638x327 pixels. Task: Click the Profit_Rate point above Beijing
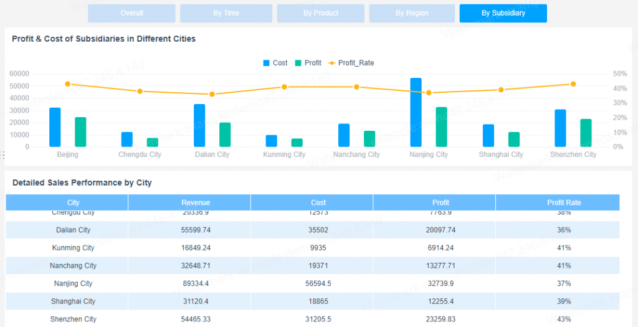click(67, 84)
